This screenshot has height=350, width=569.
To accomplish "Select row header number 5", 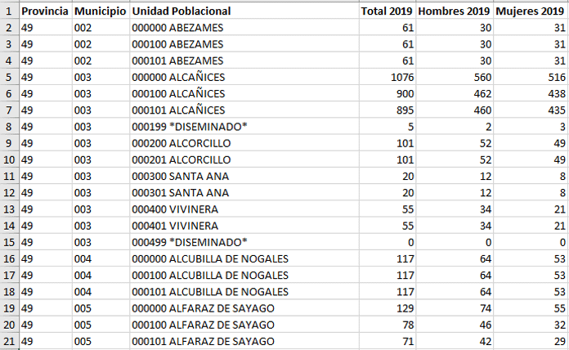I will pyautogui.click(x=9, y=77).
